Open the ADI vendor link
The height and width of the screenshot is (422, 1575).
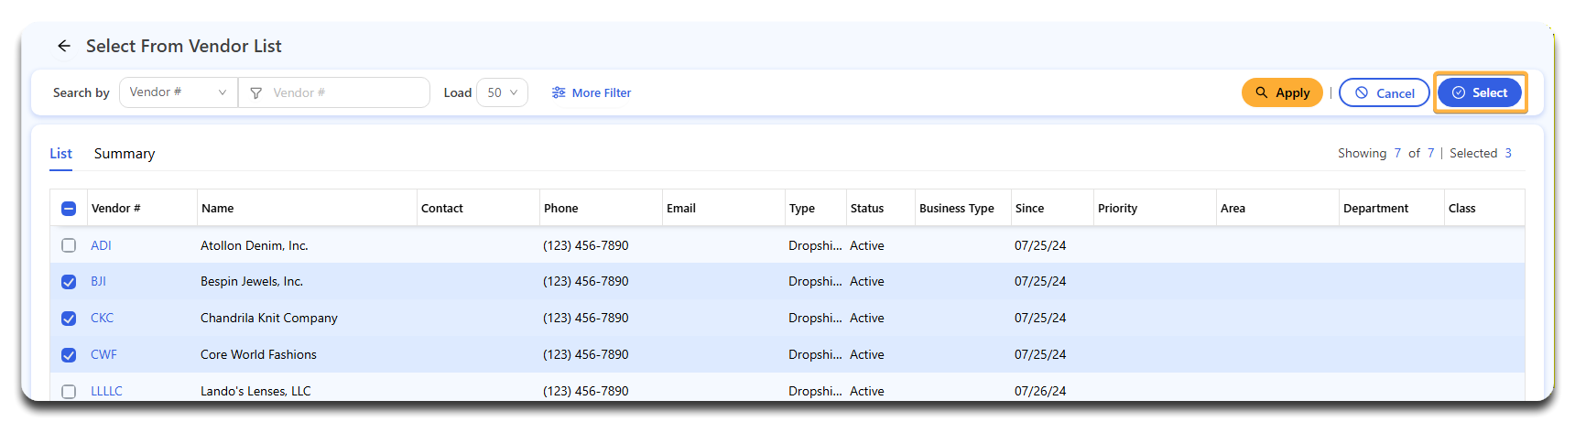(x=101, y=245)
